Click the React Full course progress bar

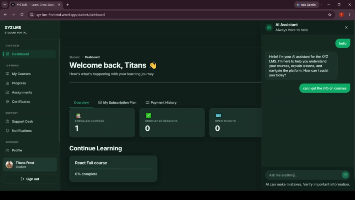tap(113, 169)
